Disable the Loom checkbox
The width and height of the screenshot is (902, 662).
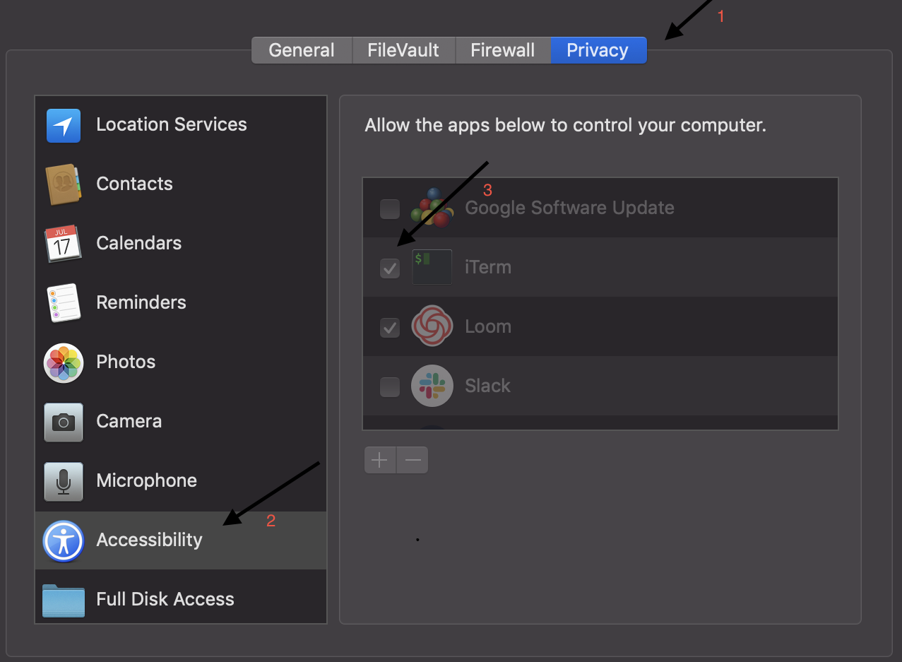(x=390, y=327)
